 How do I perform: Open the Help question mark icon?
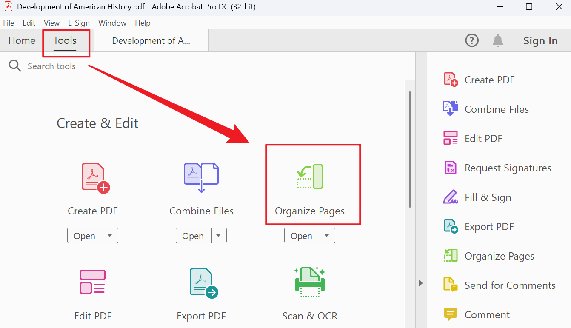tap(472, 40)
